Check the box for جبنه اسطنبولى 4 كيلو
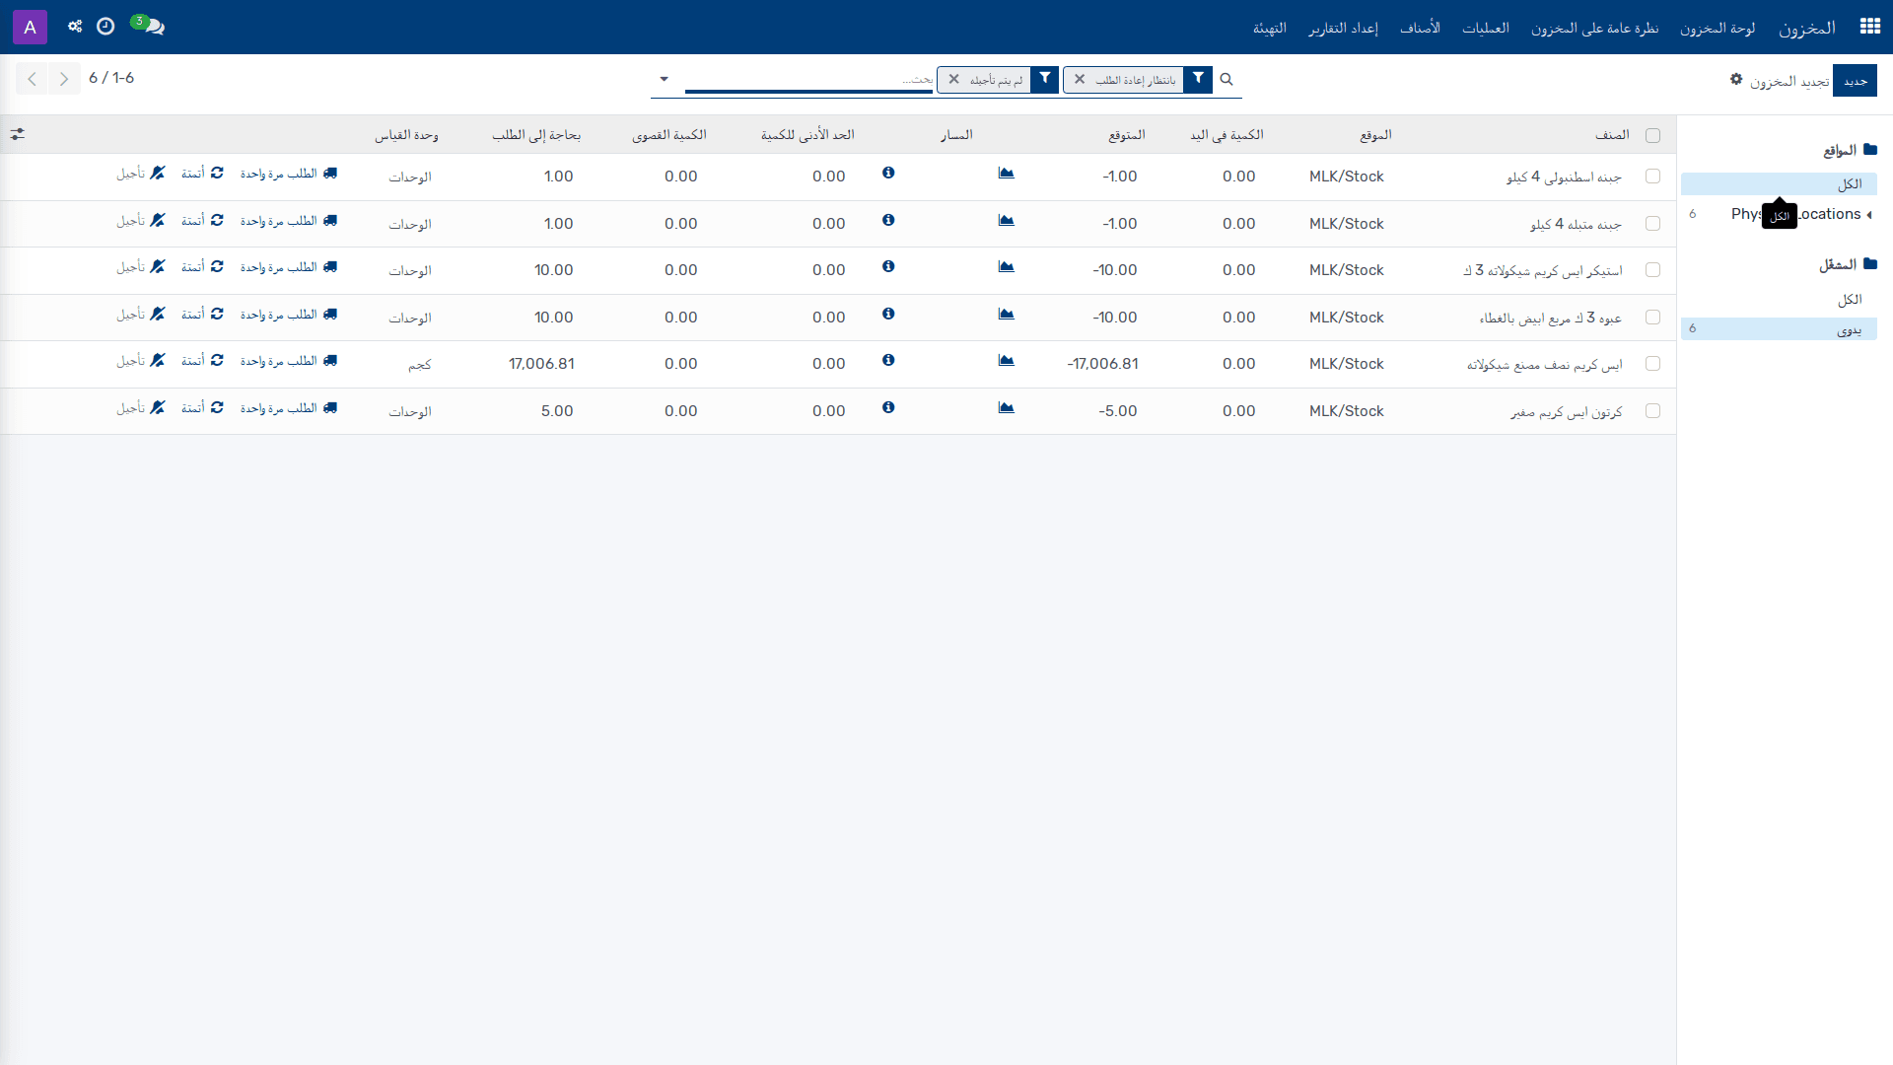 1653,177
